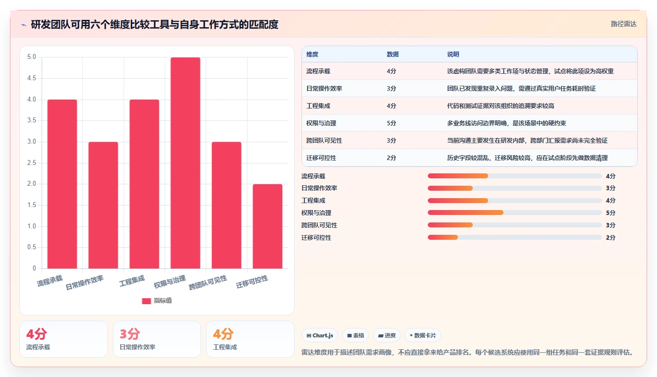Select the 数据卡片 tag chip
This screenshot has height=377, width=657.
(423, 335)
